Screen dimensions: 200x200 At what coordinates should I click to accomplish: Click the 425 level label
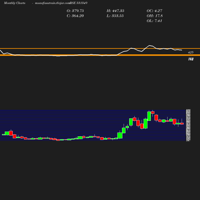(191, 52)
